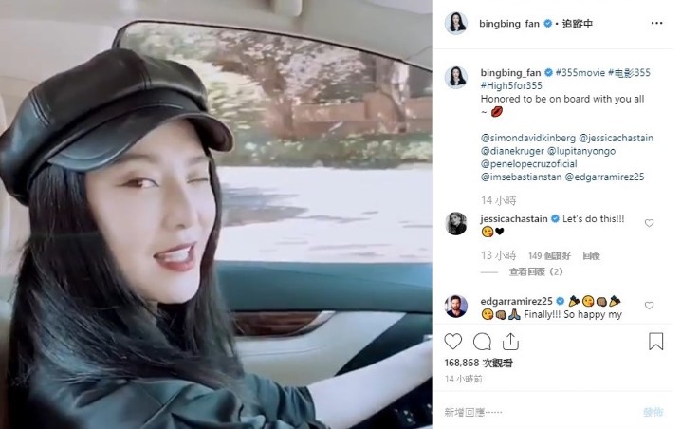Reply to jessicachastain's comment via 回覆
This screenshot has height=429, width=681.
(x=591, y=255)
